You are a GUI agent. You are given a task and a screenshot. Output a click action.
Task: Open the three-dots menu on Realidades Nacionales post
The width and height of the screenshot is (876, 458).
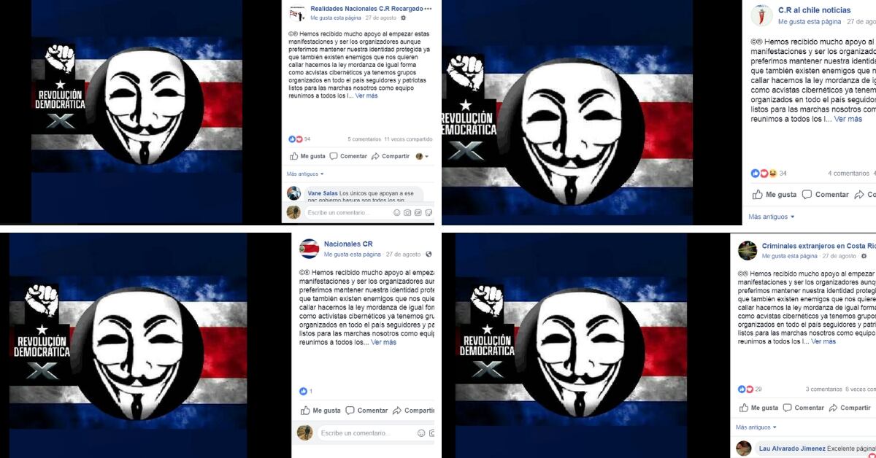[x=428, y=9]
